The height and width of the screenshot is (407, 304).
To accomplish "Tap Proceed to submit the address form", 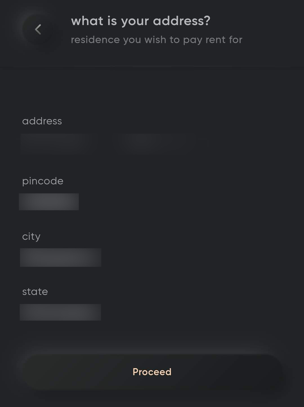I will (x=152, y=372).
